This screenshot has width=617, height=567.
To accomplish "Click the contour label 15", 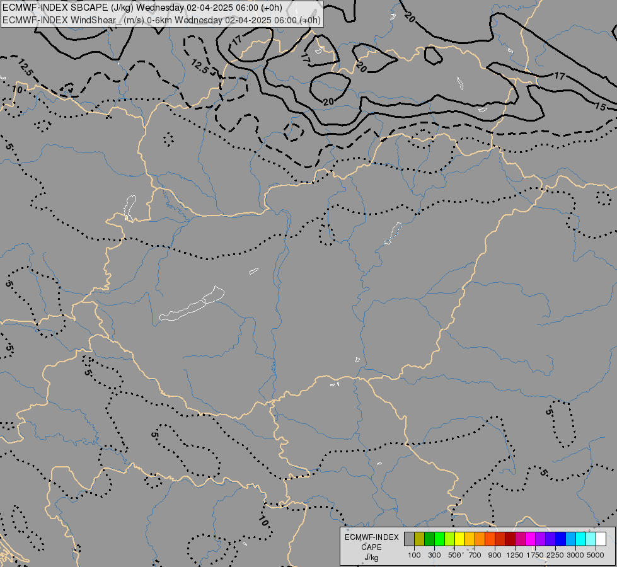I will (x=600, y=106).
